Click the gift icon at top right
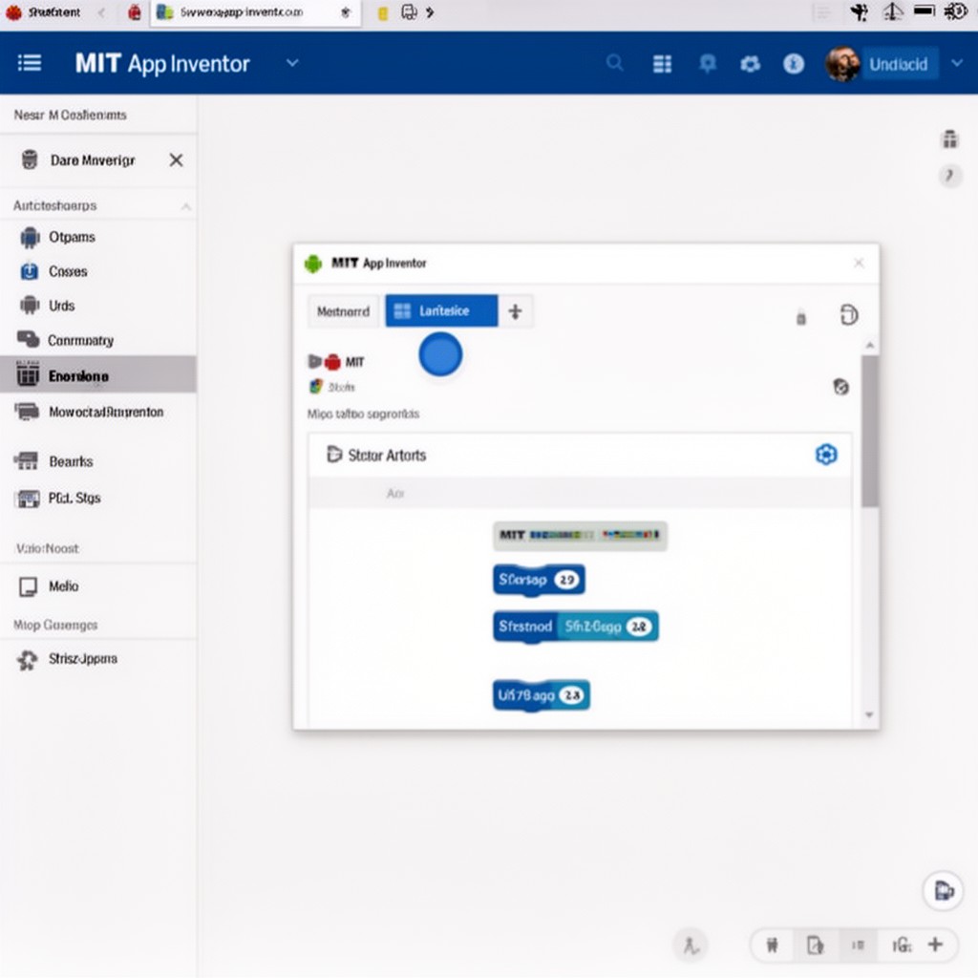This screenshot has width=978, height=978. click(950, 139)
